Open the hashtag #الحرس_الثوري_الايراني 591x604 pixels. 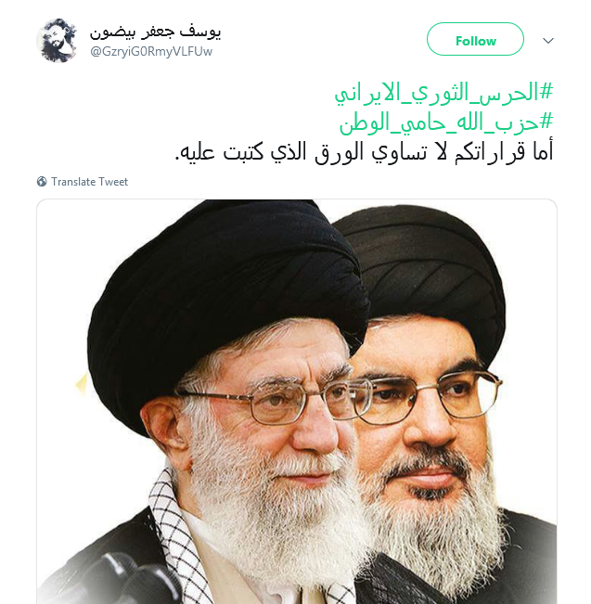(x=443, y=93)
